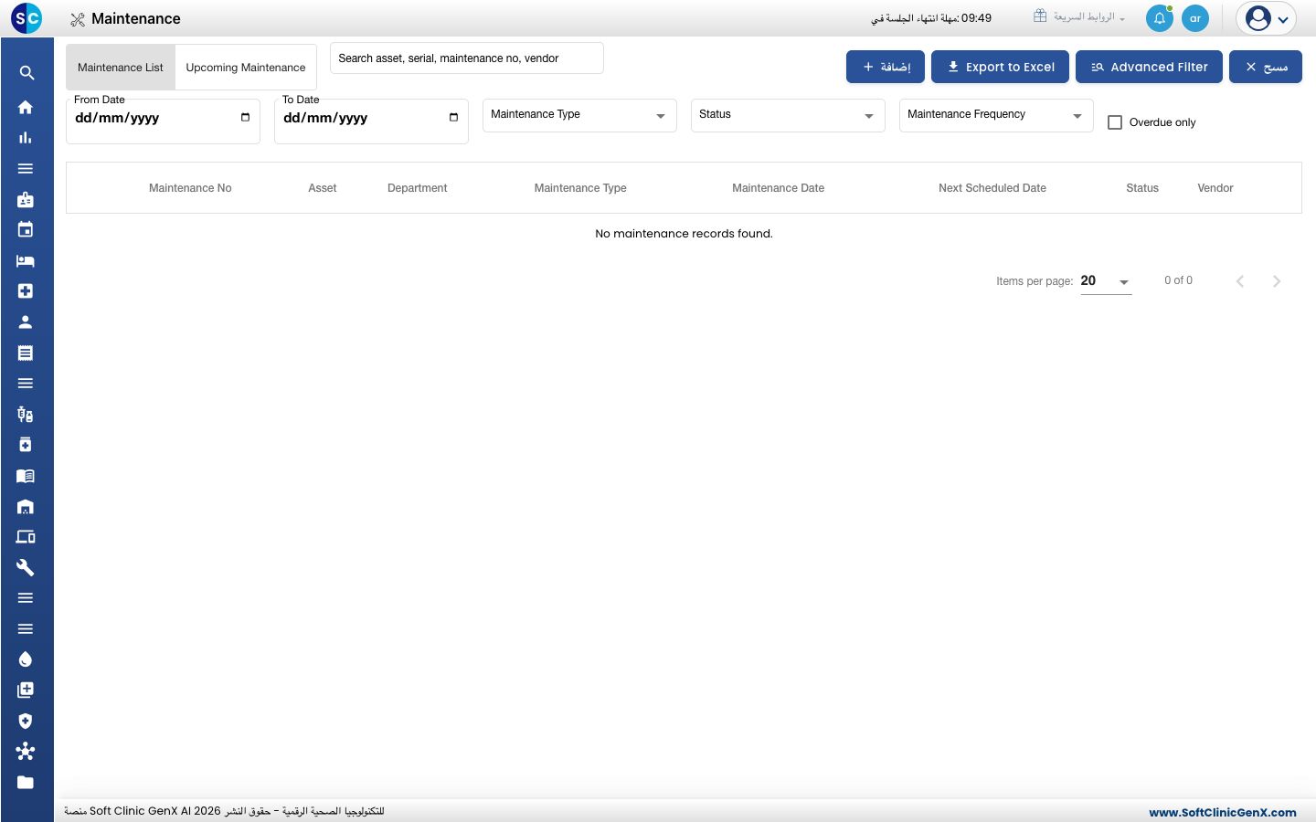The width and height of the screenshot is (1316, 822).
Task: Click the Arabic add (إضافة) button
Action: (x=886, y=67)
